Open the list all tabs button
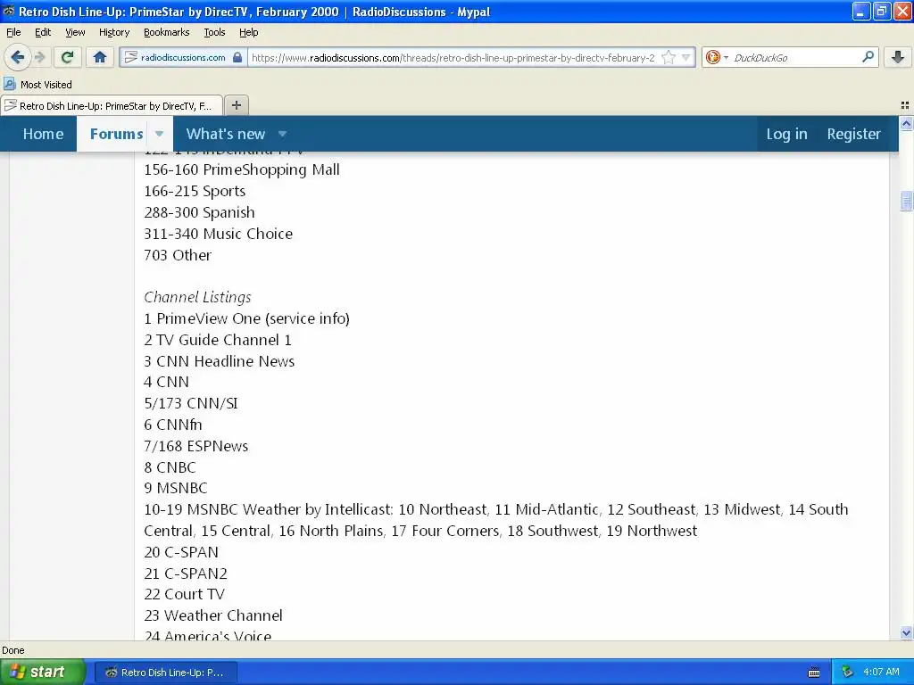This screenshot has height=685, width=914. click(905, 105)
